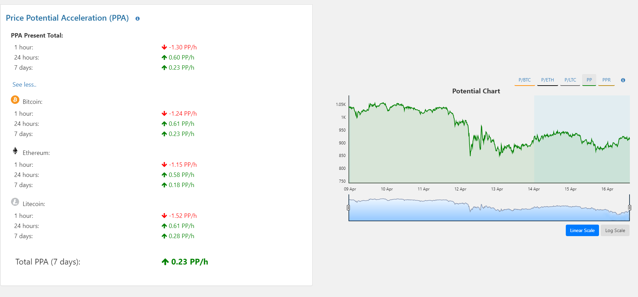Select the PP chart tab
Image resolution: width=638 pixels, height=297 pixels.
click(x=589, y=80)
